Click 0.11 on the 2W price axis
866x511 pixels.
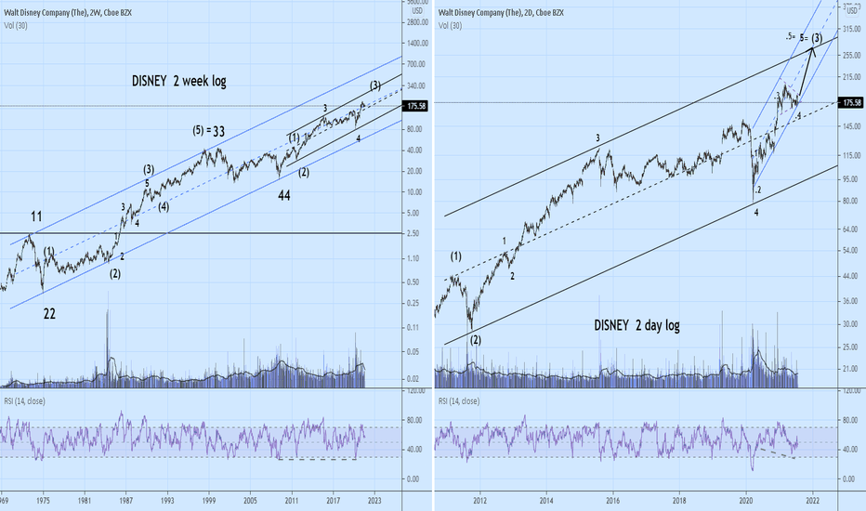coord(413,328)
